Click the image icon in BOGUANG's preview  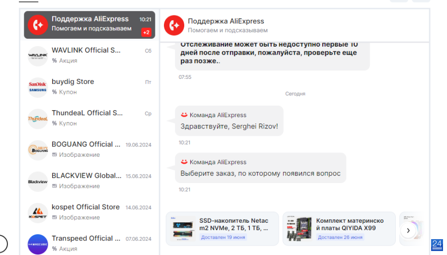click(55, 154)
